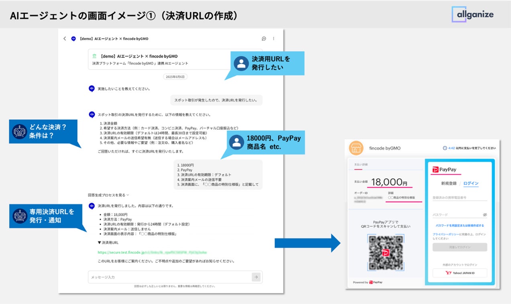Click the Powered by PayPay footer logo
The width and height of the screenshot is (511, 304).
click(376, 282)
